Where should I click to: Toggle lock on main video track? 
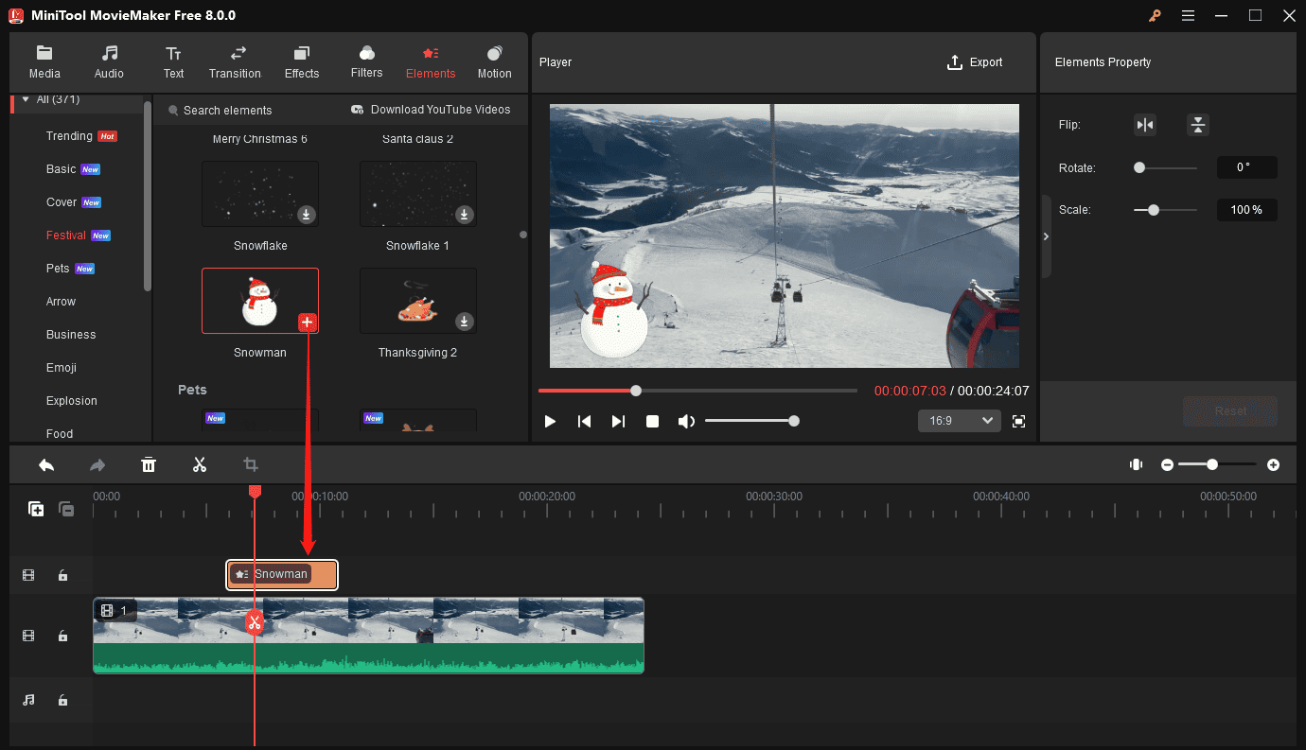(62, 636)
